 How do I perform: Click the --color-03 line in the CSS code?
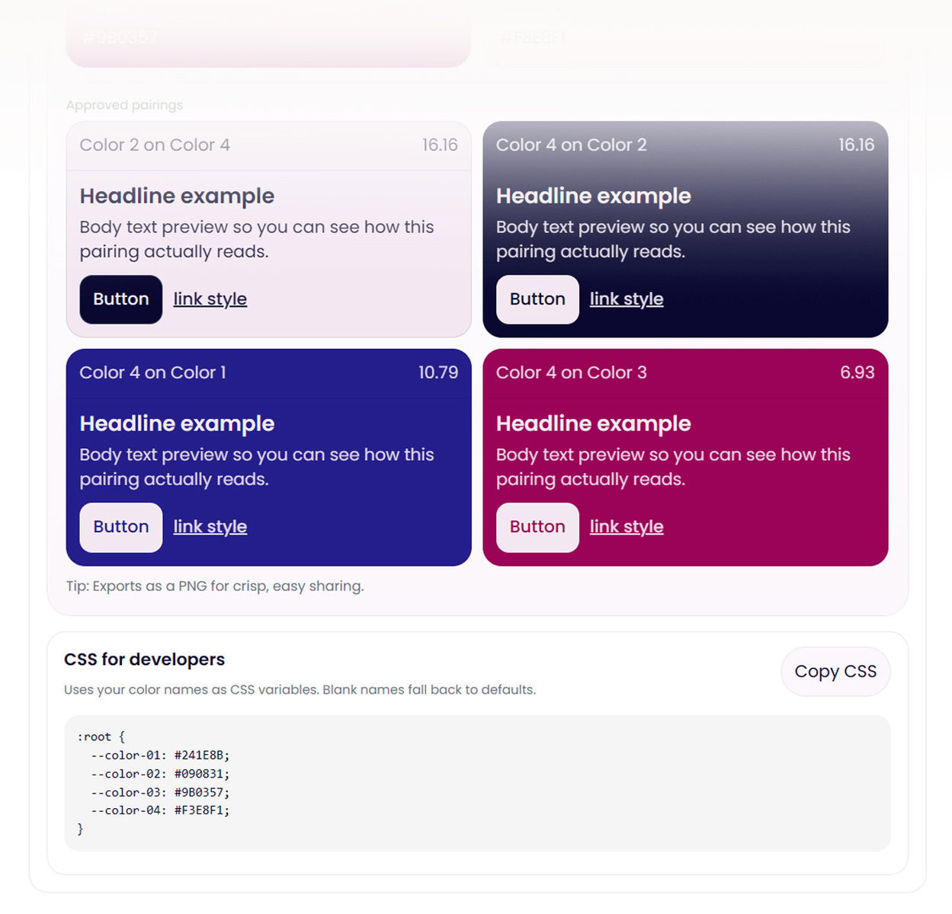click(x=160, y=792)
